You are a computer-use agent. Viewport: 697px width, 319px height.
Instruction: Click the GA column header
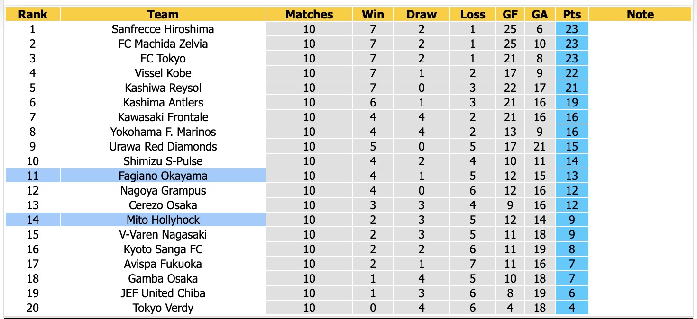point(540,14)
